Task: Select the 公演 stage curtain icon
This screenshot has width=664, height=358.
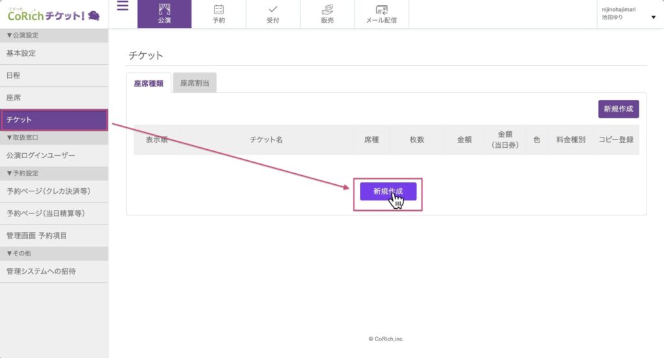Action: (164, 10)
